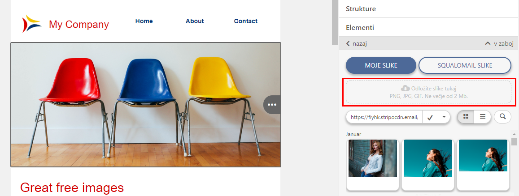The height and width of the screenshot is (196, 519).
Task: Switch to list view of images
Action: [483, 116]
